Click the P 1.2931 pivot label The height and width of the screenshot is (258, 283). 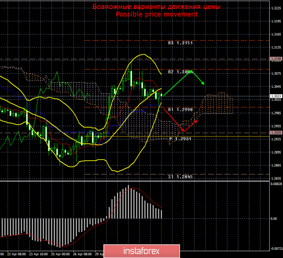click(180, 139)
